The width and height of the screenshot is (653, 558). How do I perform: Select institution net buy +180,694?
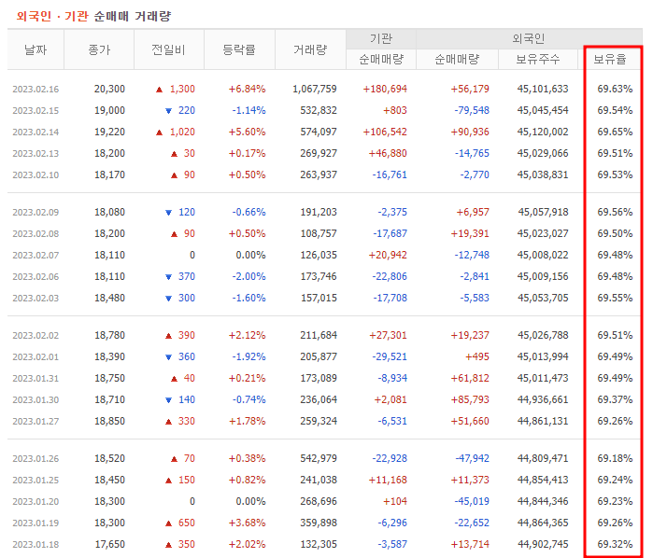click(385, 89)
